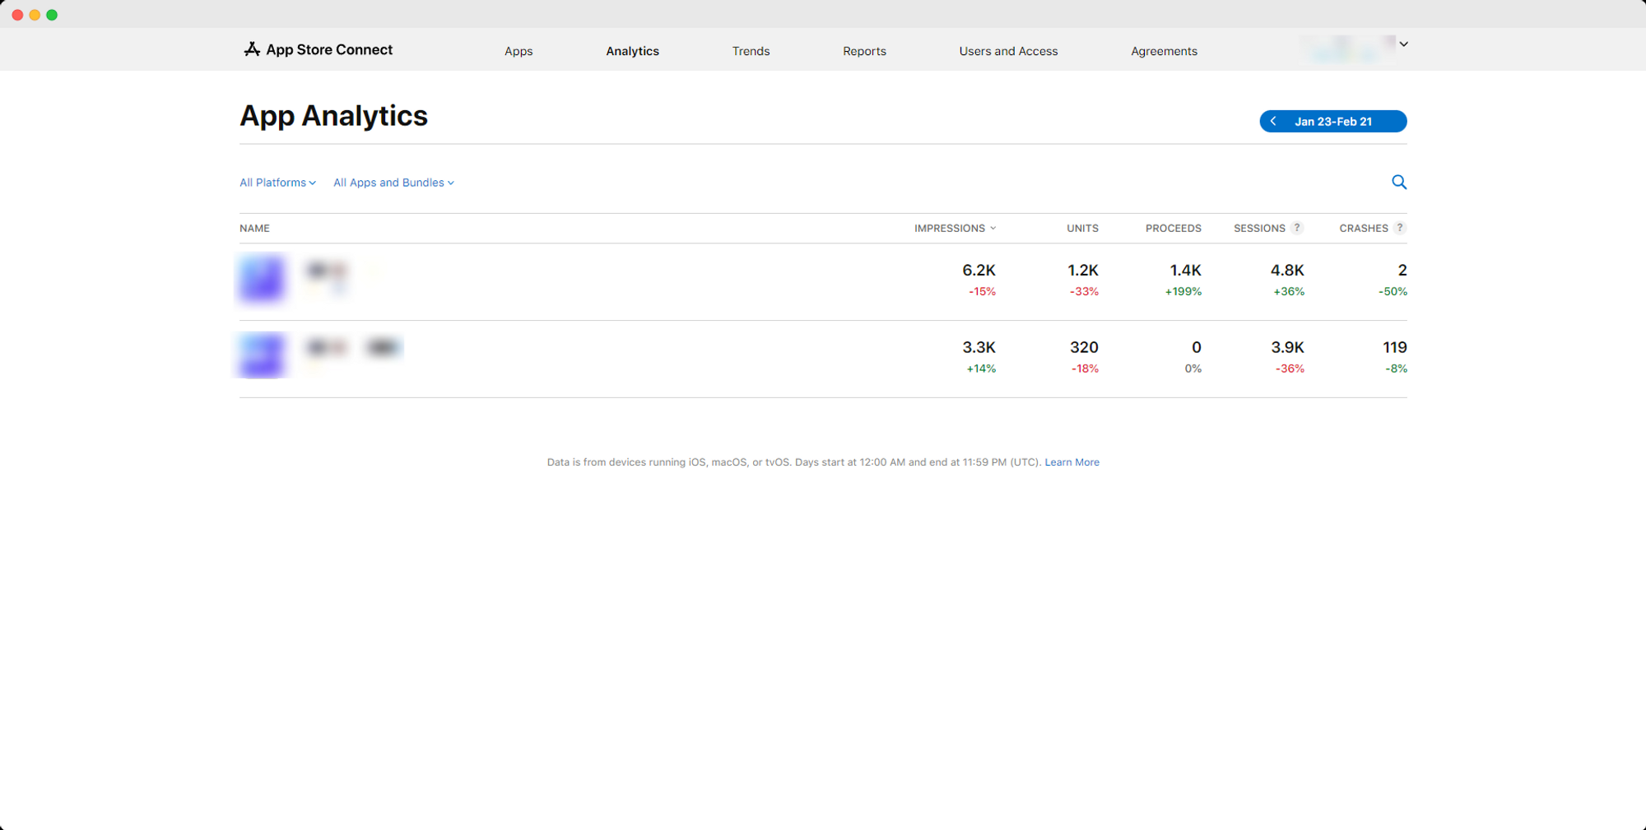The image size is (1646, 830).
Task: Select the 6.2K impressions value
Action: [x=979, y=270]
